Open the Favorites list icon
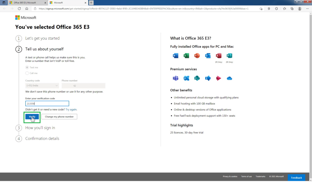The height and width of the screenshot is (182, 312). 285,9
